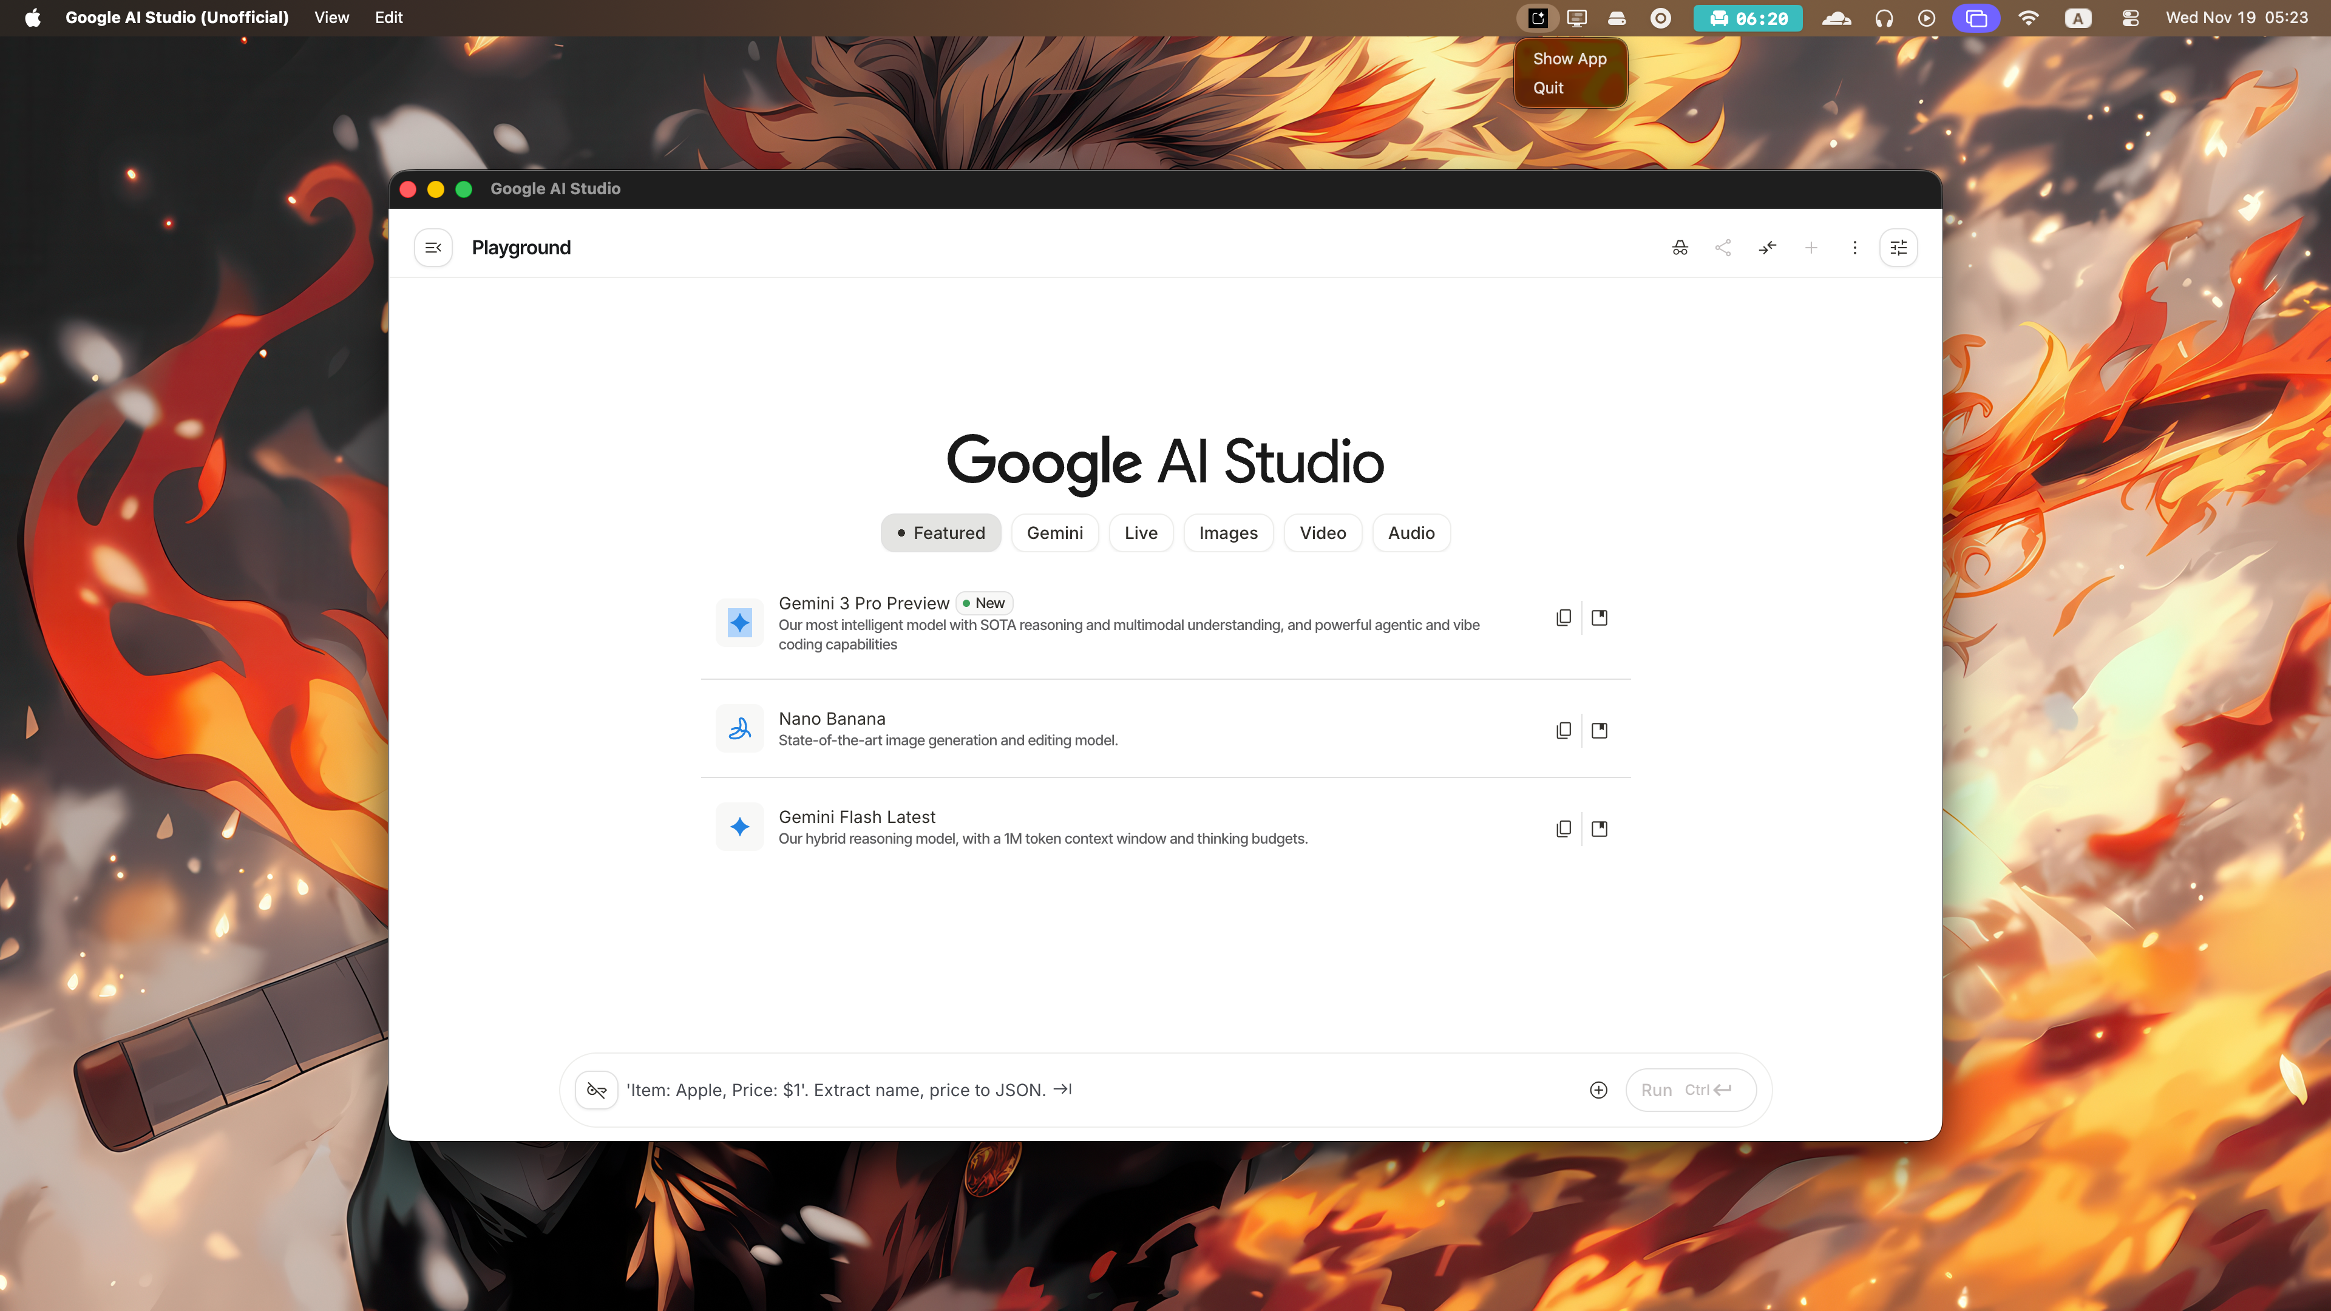
Task: Toggle the Featured filter chip
Action: point(941,533)
